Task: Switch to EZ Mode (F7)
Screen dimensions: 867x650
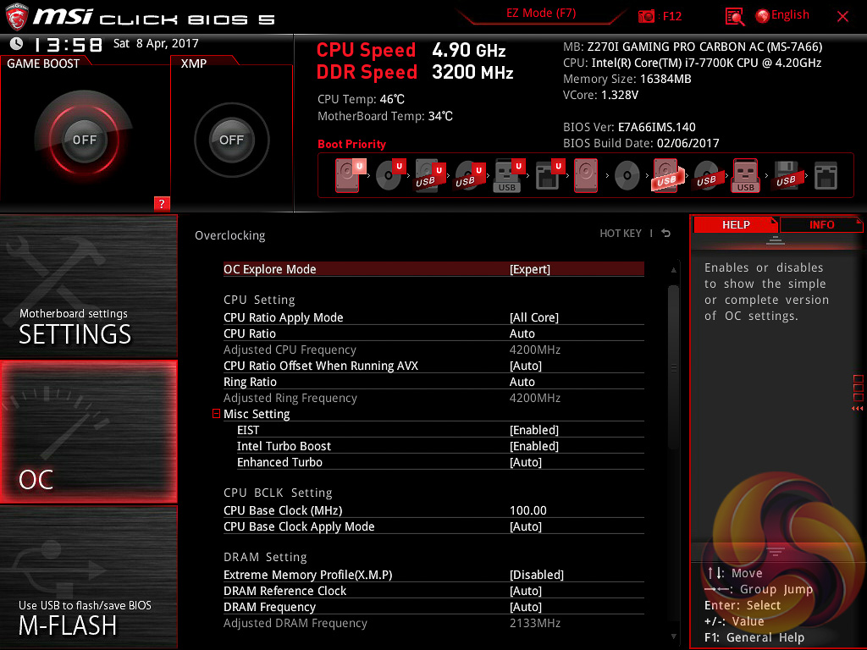Action: pos(541,14)
